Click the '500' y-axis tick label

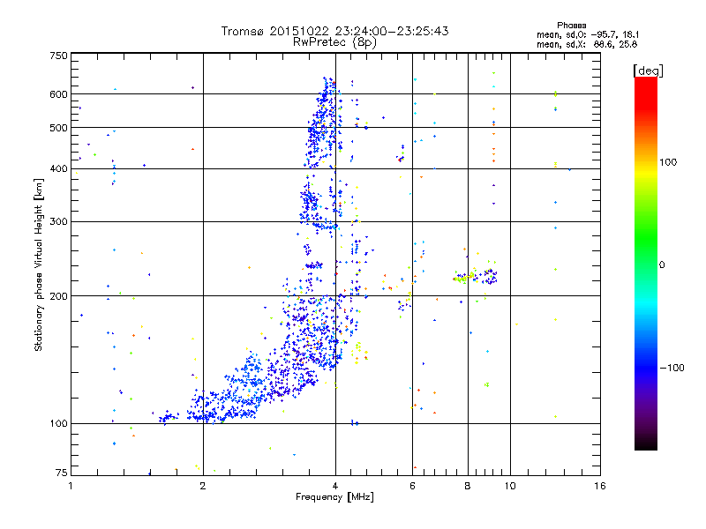pyautogui.click(x=58, y=128)
